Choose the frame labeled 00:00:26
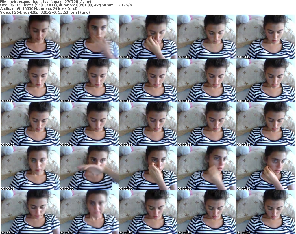 148,124
